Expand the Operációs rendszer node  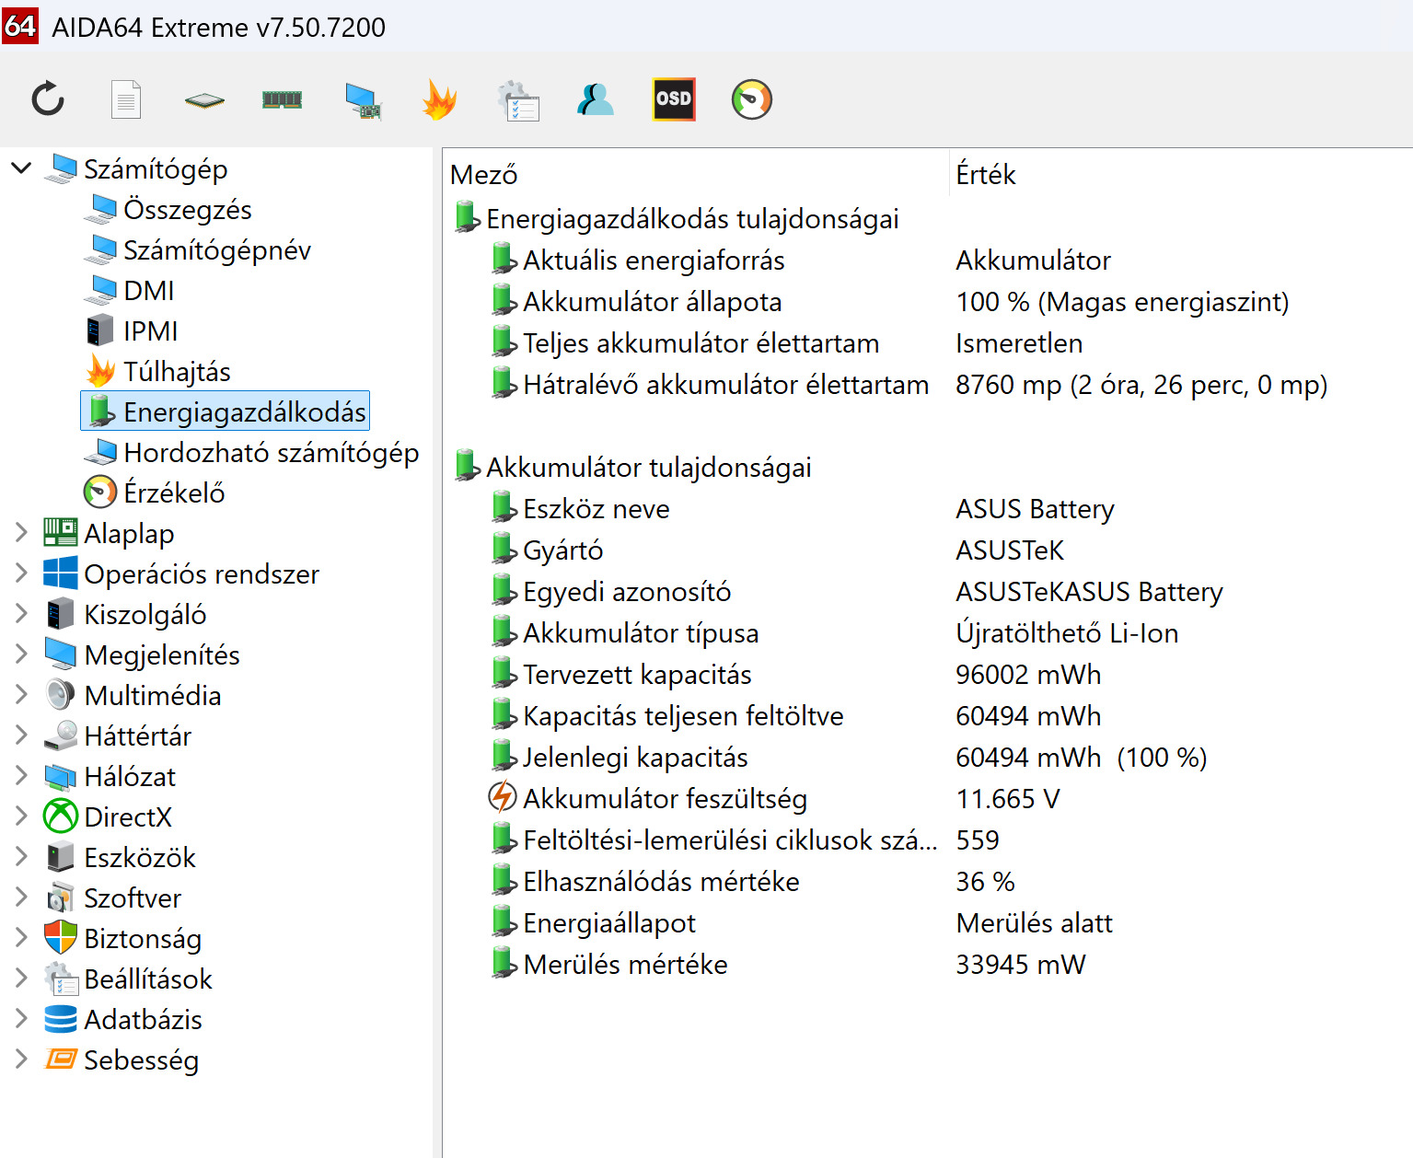21,573
